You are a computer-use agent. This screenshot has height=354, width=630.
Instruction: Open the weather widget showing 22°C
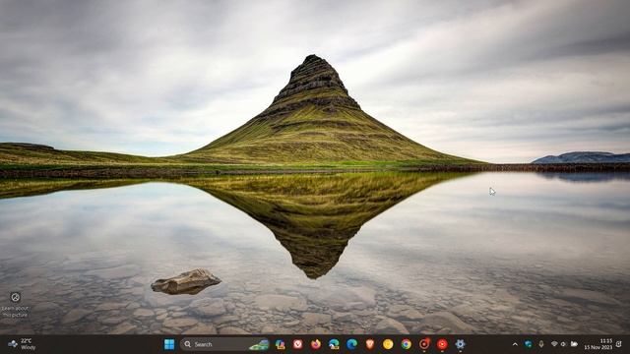pos(22,344)
